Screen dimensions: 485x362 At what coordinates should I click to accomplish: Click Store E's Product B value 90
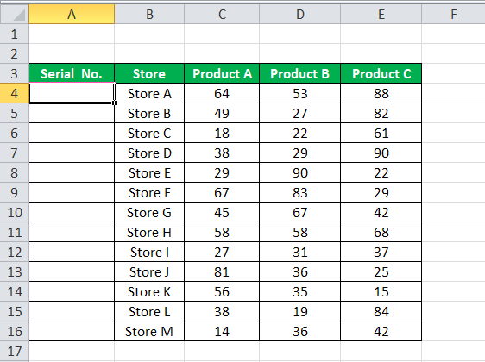tap(300, 172)
